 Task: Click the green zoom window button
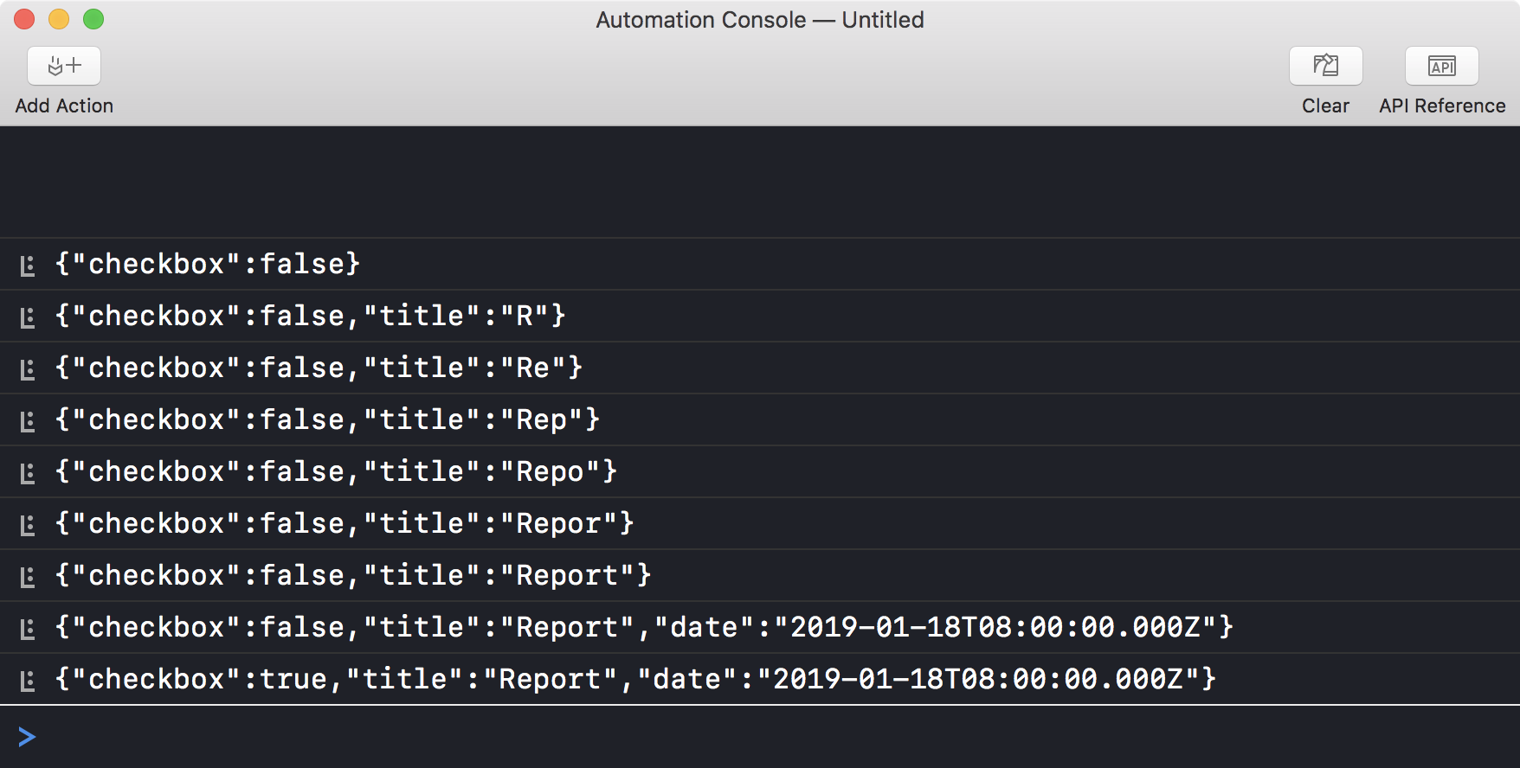[93, 19]
